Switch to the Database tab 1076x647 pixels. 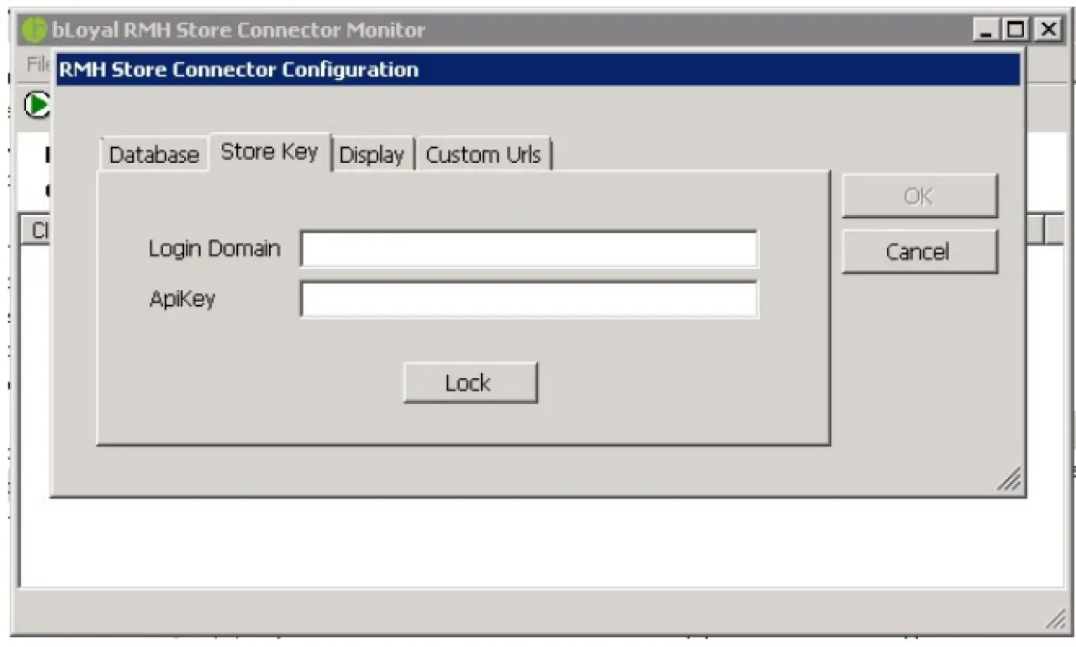click(154, 155)
